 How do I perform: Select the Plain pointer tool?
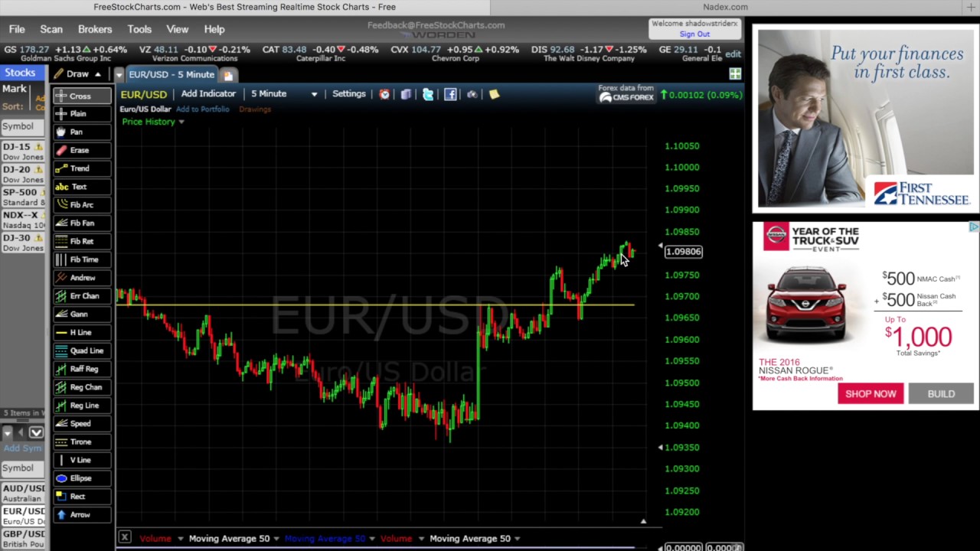(82, 113)
